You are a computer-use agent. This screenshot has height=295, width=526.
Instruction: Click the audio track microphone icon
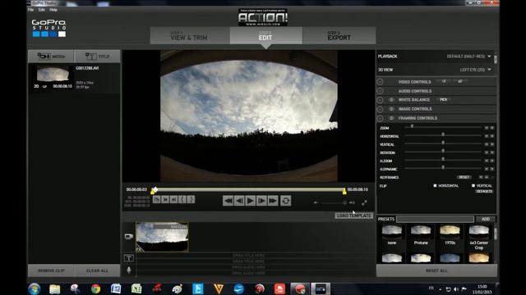click(129, 270)
